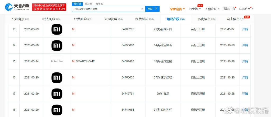
Task: Click registration number 54602485
Action: click(x=128, y=61)
